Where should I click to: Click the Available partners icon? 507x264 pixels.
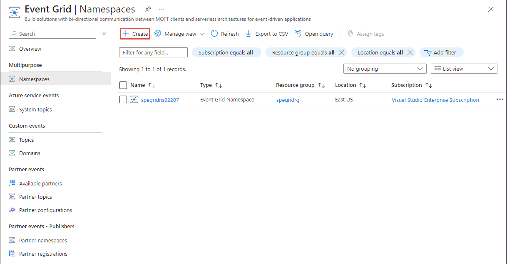(12, 183)
